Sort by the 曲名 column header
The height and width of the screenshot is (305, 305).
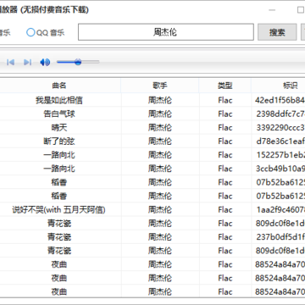(x=59, y=86)
